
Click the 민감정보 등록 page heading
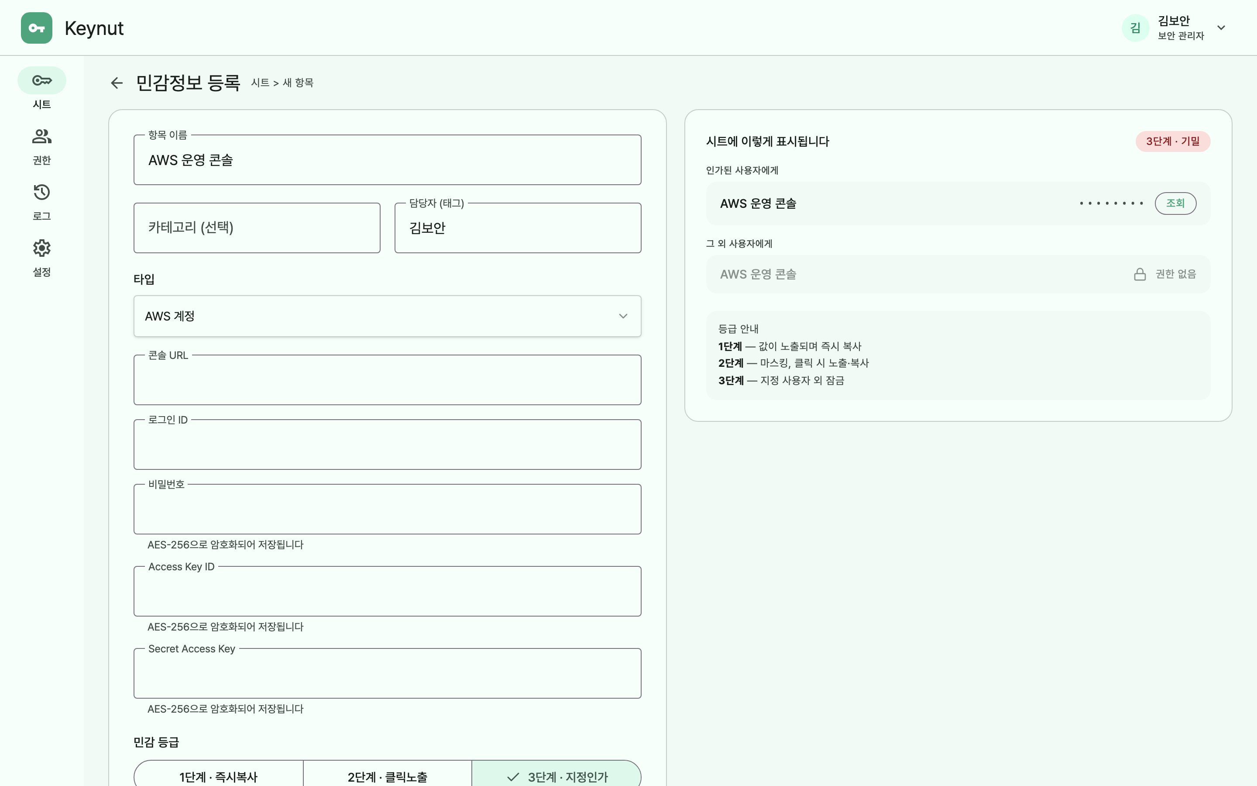click(x=188, y=83)
